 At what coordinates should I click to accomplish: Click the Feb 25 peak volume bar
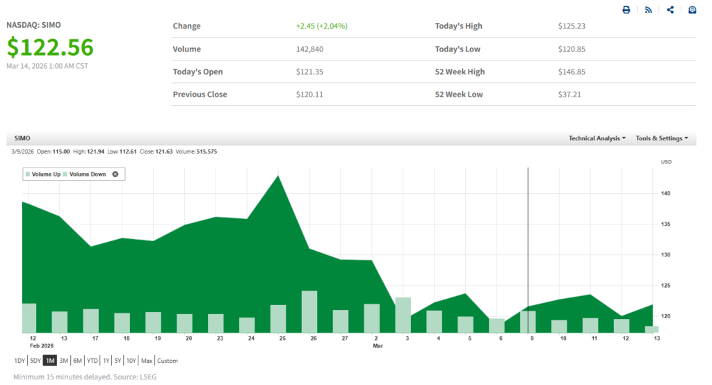coord(278,319)
